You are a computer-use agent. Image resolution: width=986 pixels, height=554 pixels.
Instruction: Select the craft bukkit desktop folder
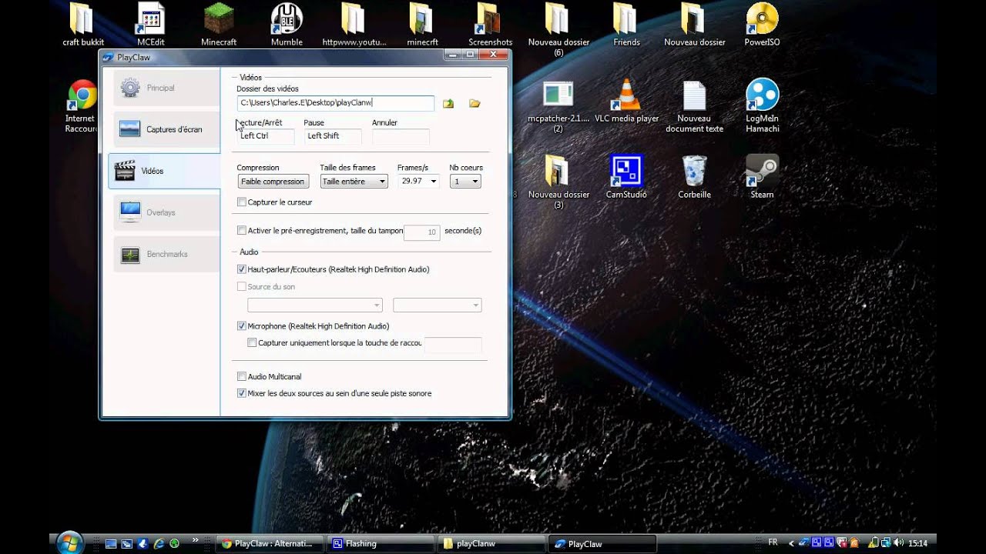pos(82,25)
